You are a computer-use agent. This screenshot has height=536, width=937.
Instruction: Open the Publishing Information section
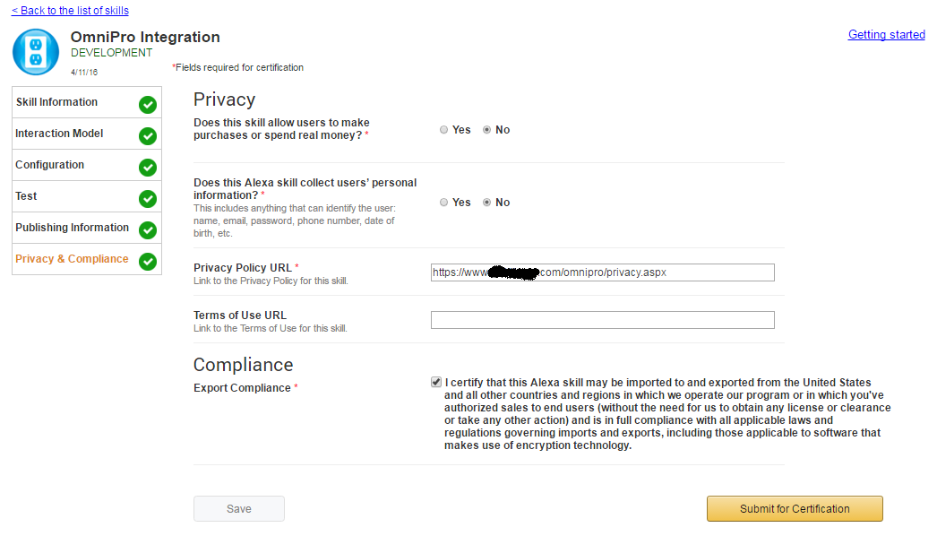tap(72, 228)
